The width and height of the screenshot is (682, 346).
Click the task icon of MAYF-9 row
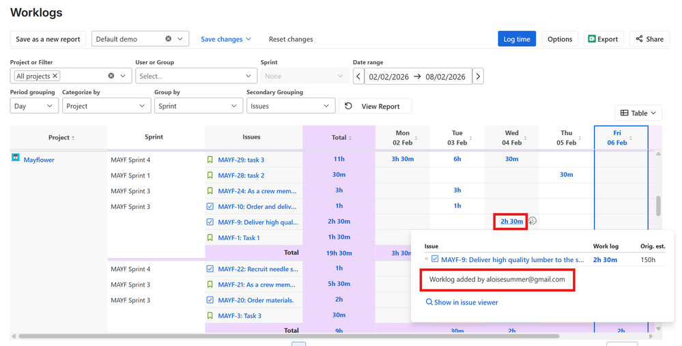(210, 222)
